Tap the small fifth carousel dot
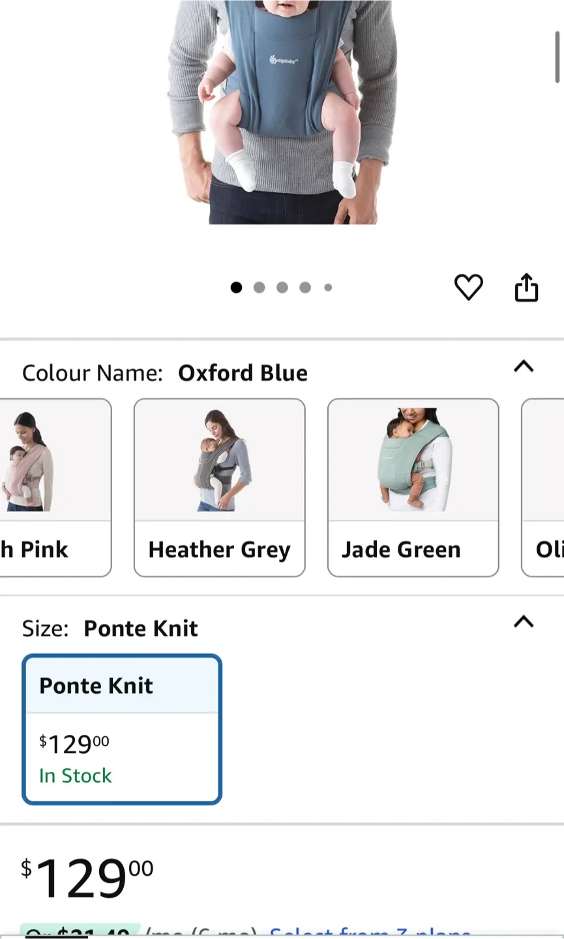Image resolution: width=564 pixels, height=939 pixels. coord(328,288)
